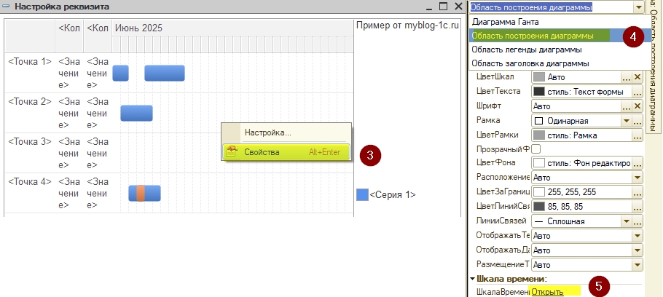The image size is (663, 297).
Task: Open the ОтображатьТе dropdown arrow
Action: (x=637, y=236)
